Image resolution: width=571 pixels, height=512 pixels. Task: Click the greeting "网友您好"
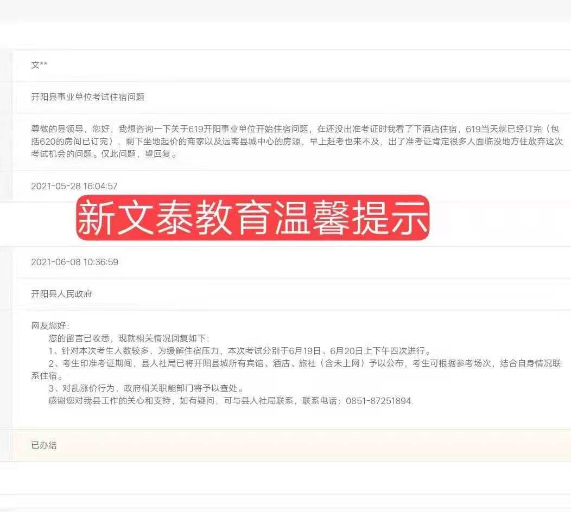click(x=50, y=325)
